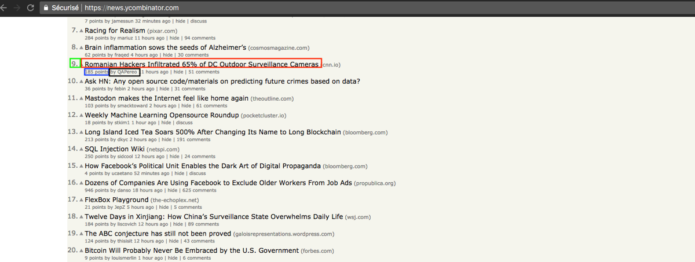Open The ABC conjecture story
The image size is (695, 262).
click(158, 234)
